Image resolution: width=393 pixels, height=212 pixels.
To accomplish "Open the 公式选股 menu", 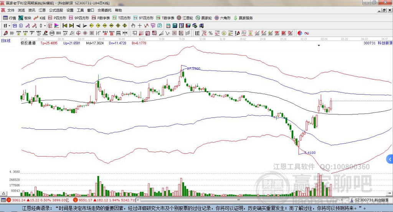I will coord(56,10).
